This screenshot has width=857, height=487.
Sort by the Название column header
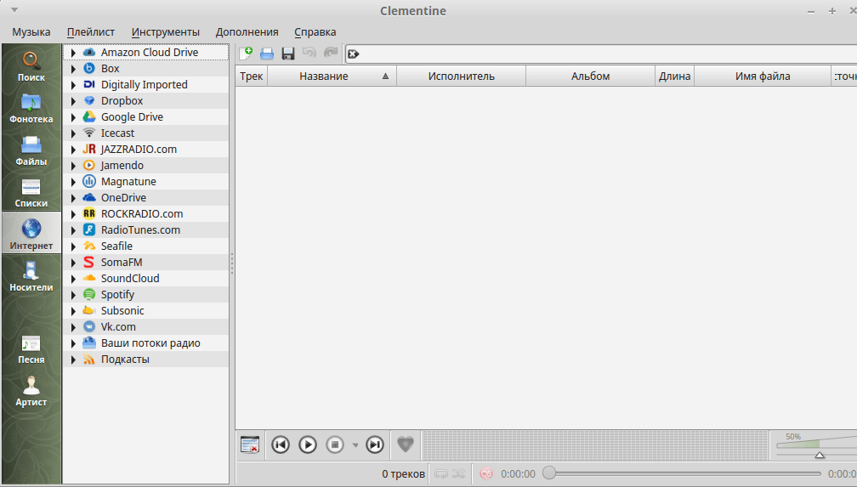(x=332, y=76)
